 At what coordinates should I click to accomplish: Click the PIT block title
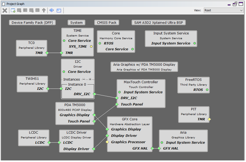193,109
